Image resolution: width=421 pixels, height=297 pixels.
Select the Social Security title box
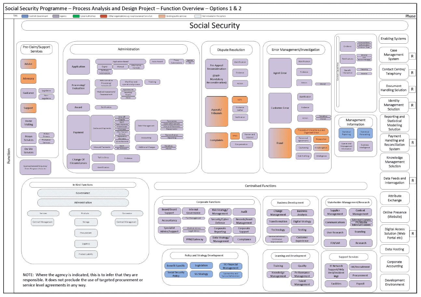(x=215, y=26)
